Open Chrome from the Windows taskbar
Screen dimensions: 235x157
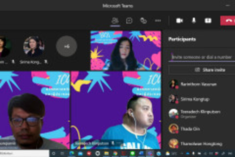pyautogui.click(x=115, y=154)
